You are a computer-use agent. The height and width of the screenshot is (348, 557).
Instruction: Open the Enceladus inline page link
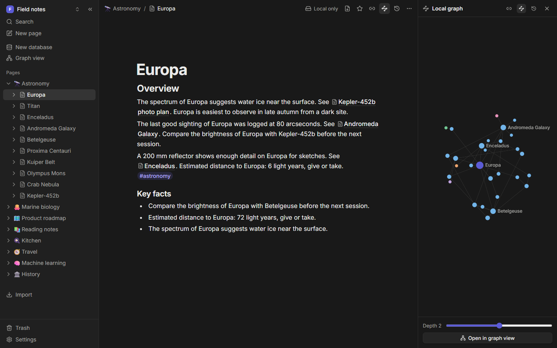point(157,166)
